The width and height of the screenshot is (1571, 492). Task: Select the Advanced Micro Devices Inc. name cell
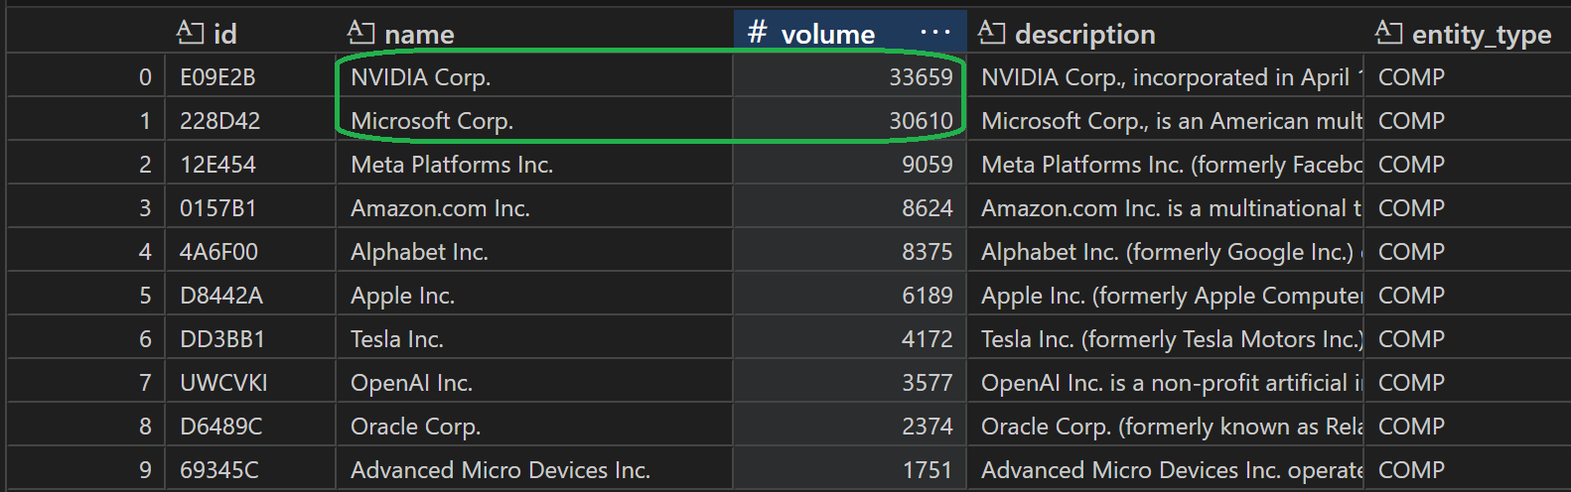pos(534,470)
